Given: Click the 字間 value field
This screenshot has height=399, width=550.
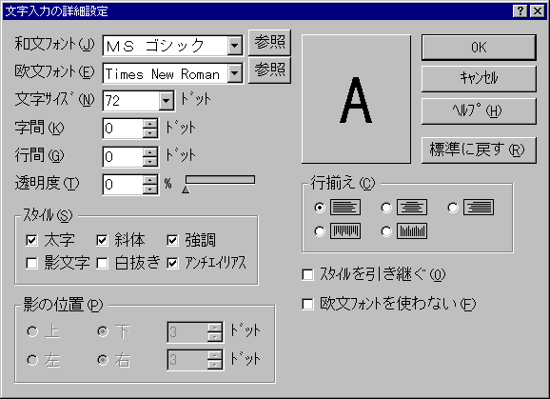Looking at the screenshot, I should (123, 129).
